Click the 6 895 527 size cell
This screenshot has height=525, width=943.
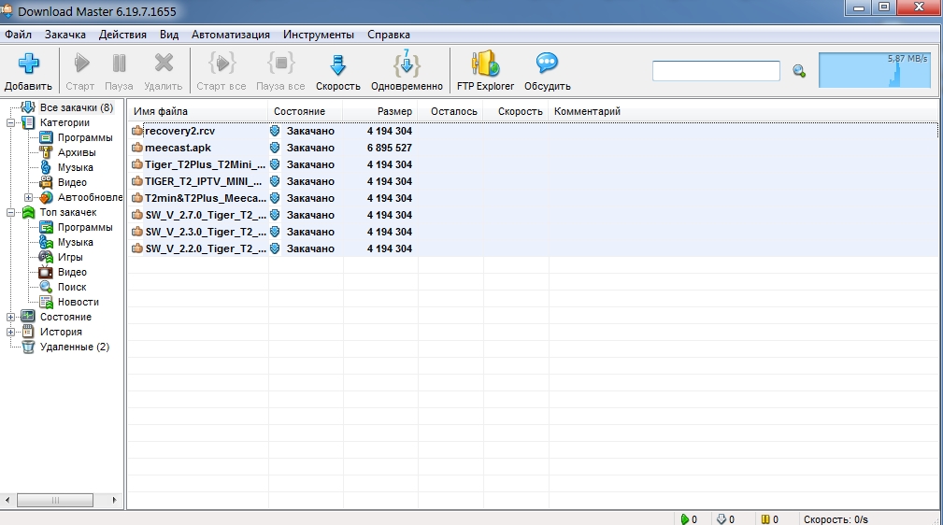pyautogui.click(x=389, y=148)
